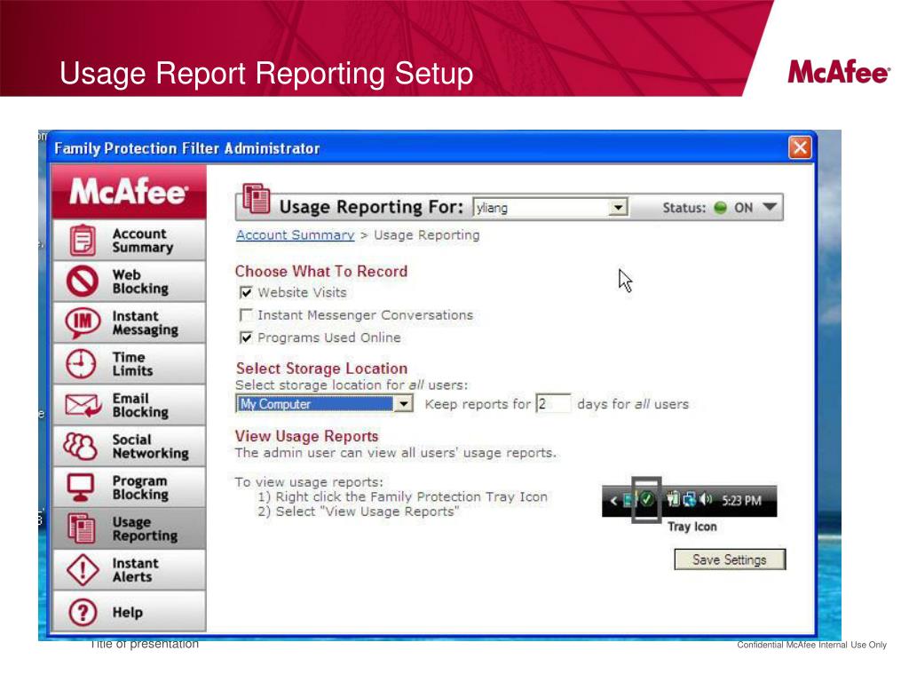The height and width of the screenshot is (682, 909).
Task: Open the My Computer storage location dropdown
Action: [x=324, y=404]
